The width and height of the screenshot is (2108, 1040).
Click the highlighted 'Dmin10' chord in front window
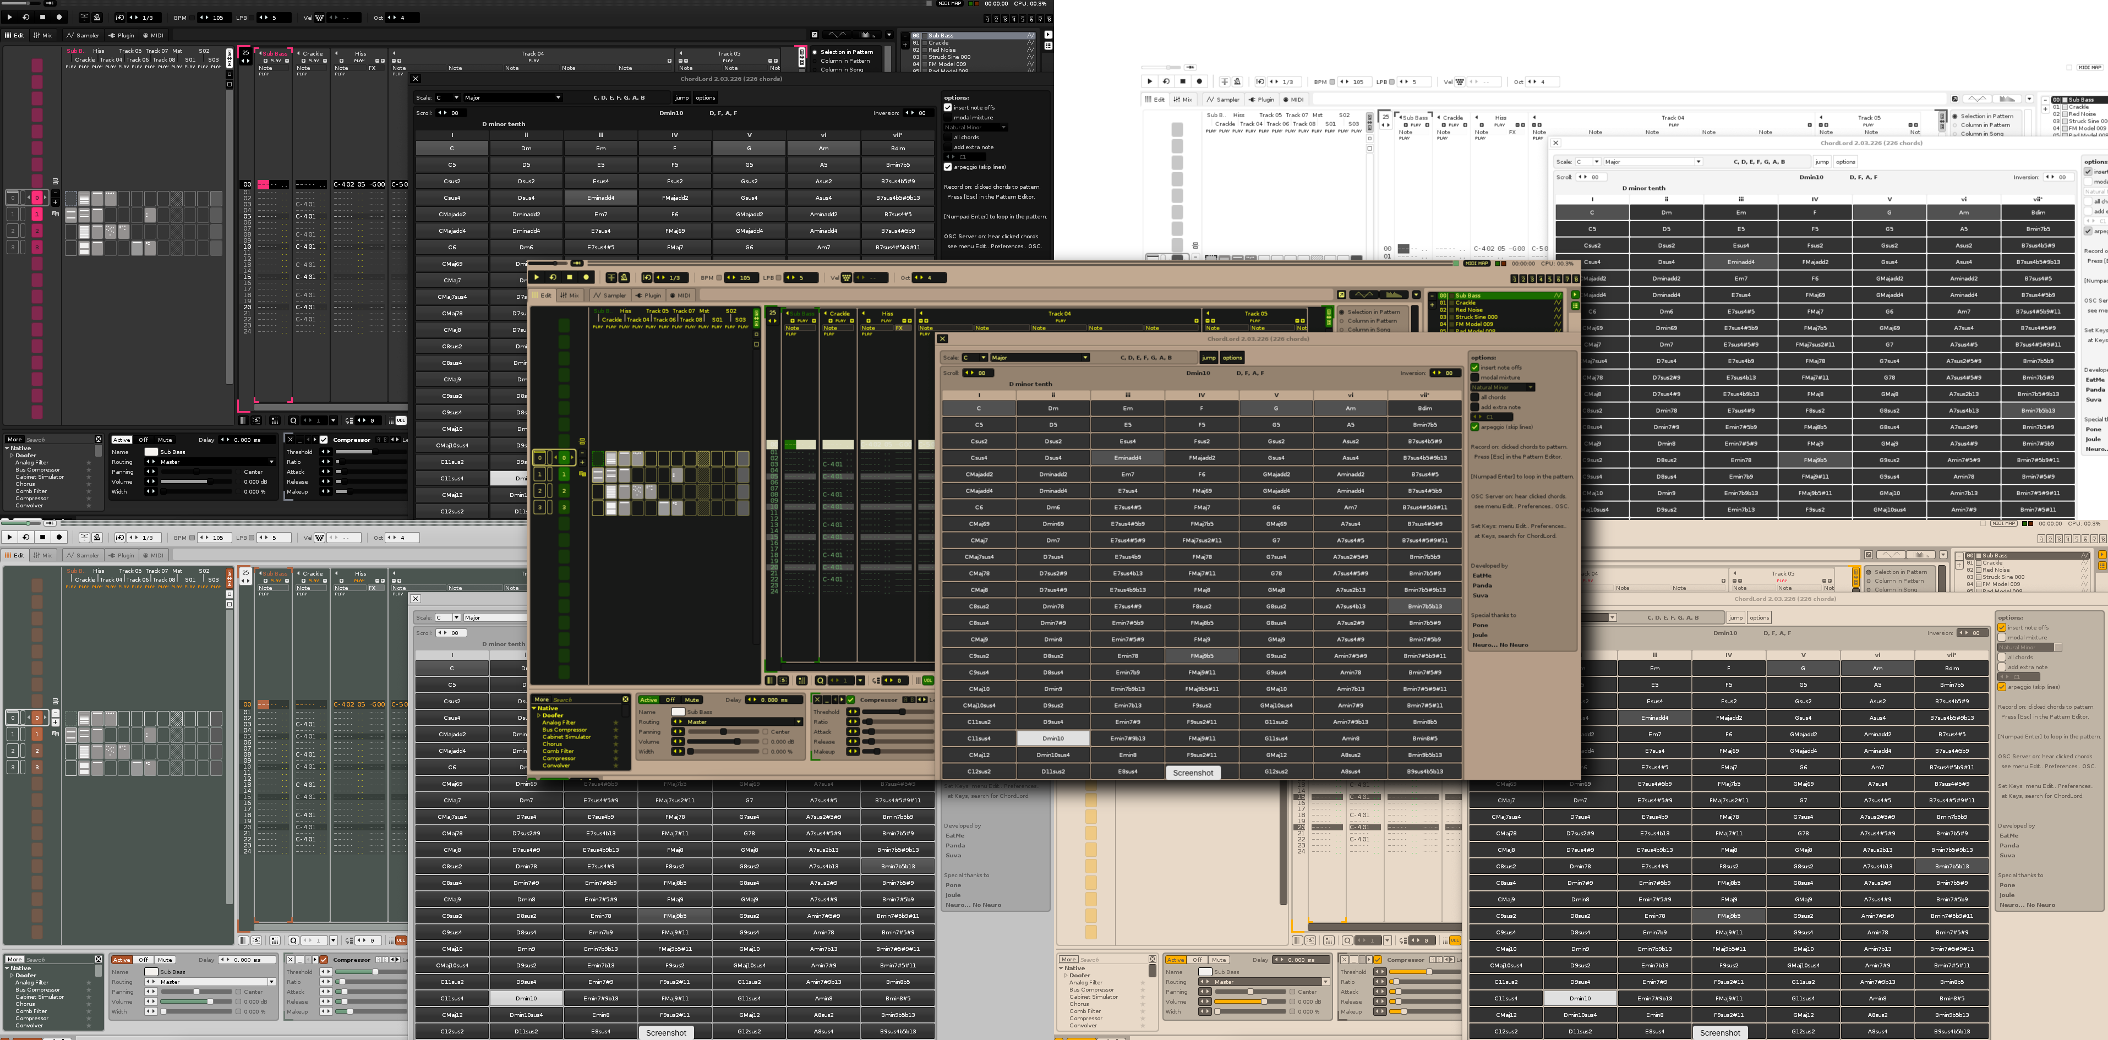click(x=1053, y=738)
